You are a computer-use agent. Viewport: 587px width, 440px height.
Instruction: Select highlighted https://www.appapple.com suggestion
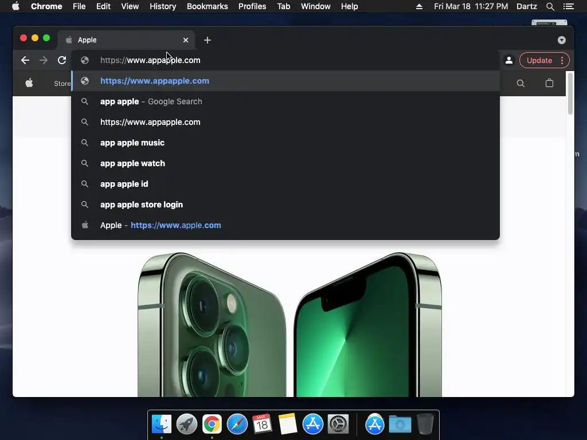[x=285, y=81]
